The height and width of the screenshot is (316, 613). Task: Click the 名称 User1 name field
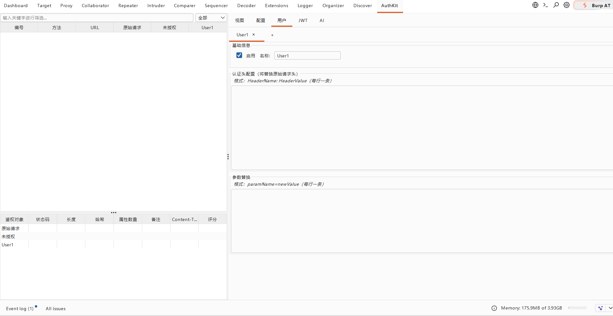point(307,56)
